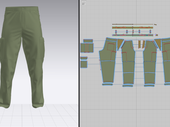Select the third leg panel's bottom shin piece
Viewport: 170px width, 127px height.
(149, 78)
